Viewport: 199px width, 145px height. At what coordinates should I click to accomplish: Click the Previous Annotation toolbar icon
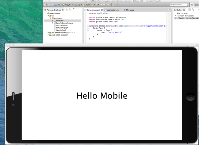[x=96, y=5]
